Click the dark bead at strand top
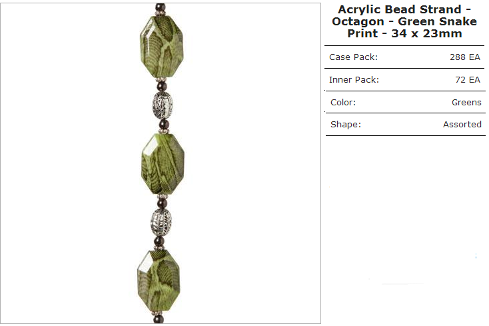489x326 pixels. pyautogui.click(x=161, y=7)
